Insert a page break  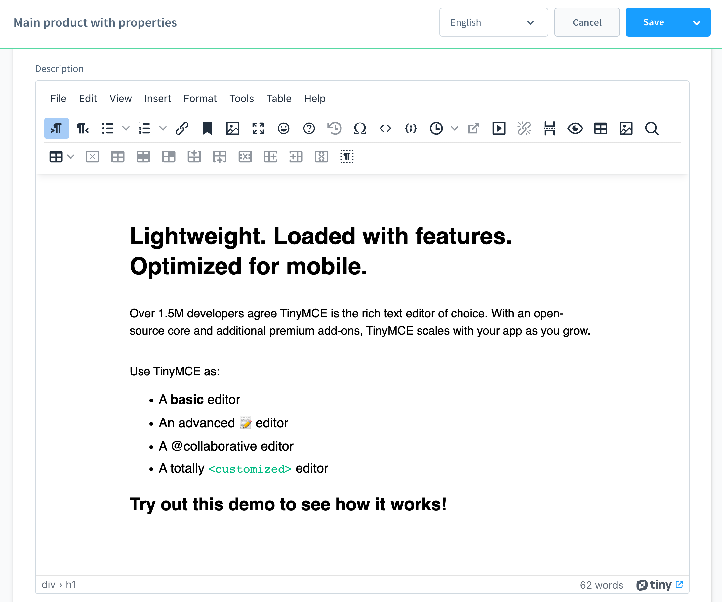549,128
